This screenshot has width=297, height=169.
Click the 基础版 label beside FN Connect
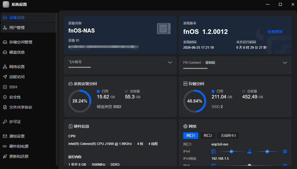(210, 63)
